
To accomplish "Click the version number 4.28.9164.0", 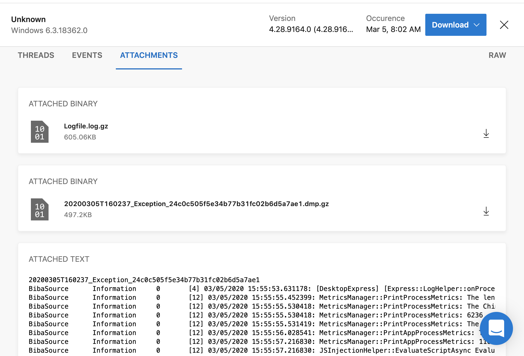I will (x=311, y=29).
